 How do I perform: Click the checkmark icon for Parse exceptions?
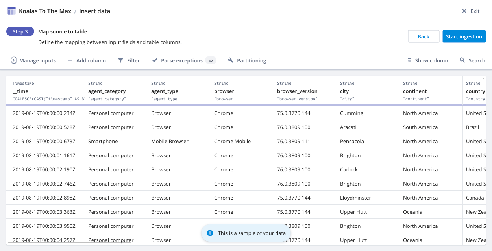pos(154,60)
